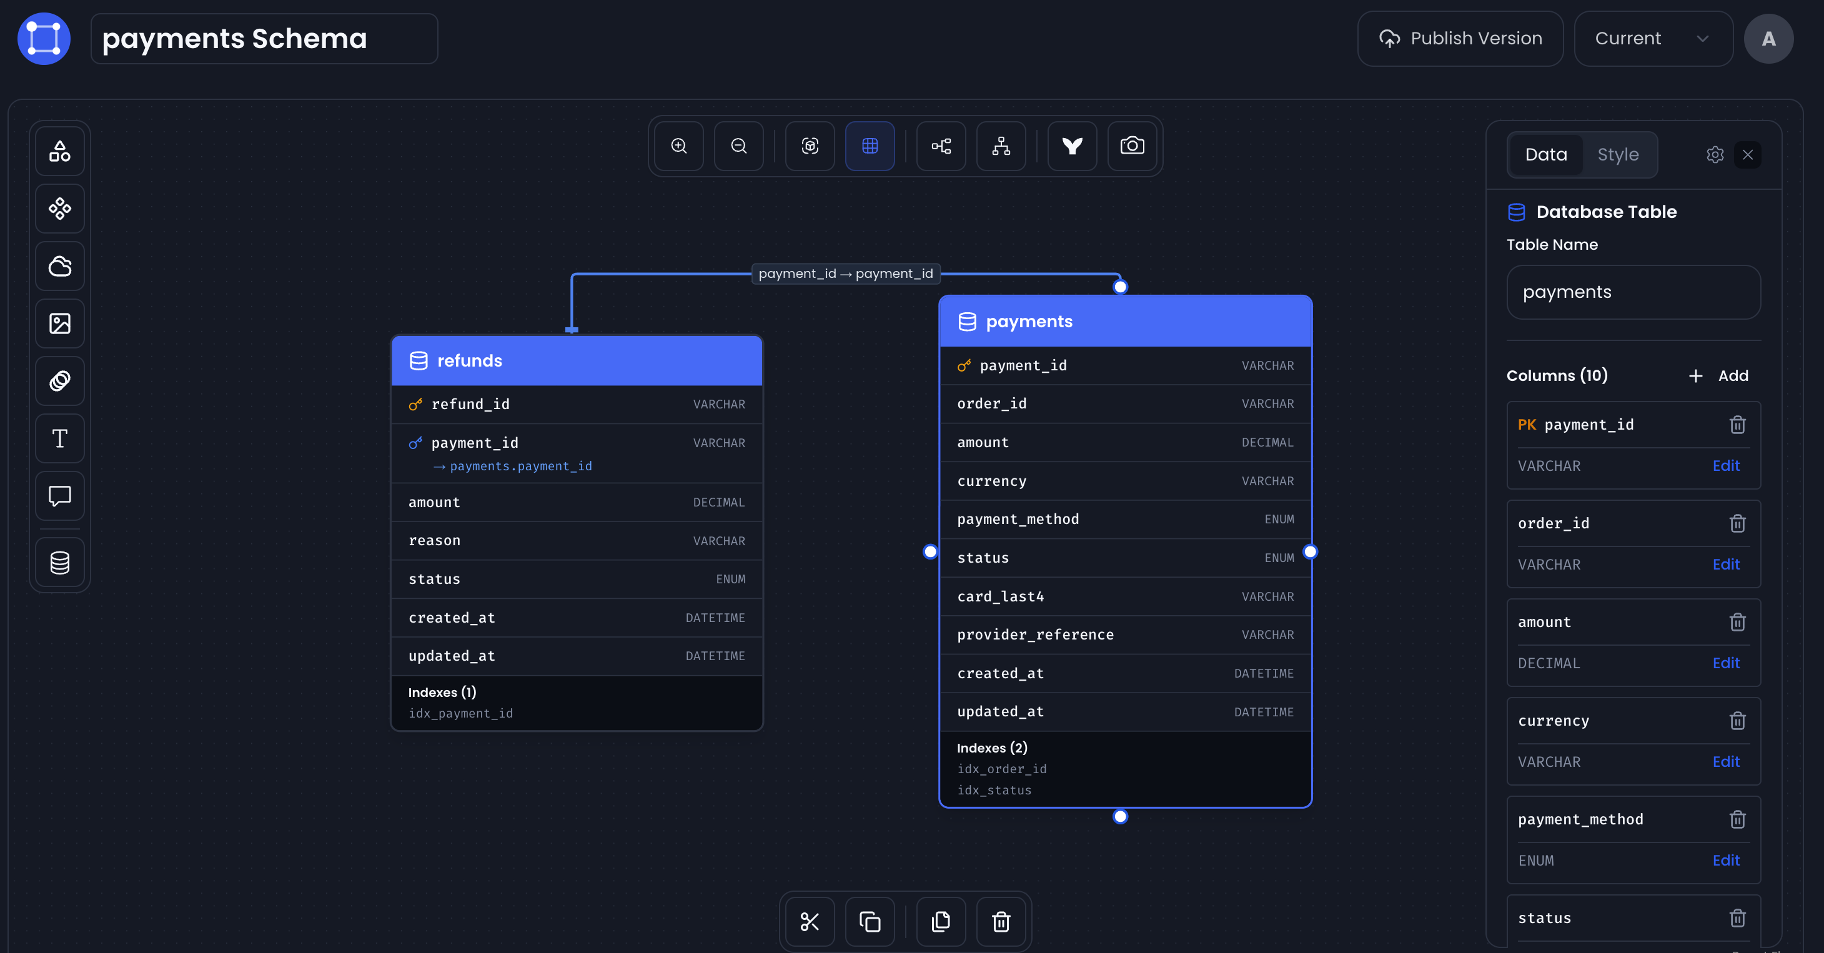The height and width of the screenshot is (953, 1824).
Task: Select card_last4 row in payments table
Action: pyautogui.click(x=1125, y=597)
